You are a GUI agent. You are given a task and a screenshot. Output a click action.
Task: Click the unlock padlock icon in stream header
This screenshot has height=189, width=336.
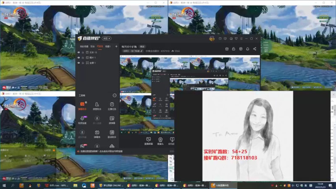point(234,49)
